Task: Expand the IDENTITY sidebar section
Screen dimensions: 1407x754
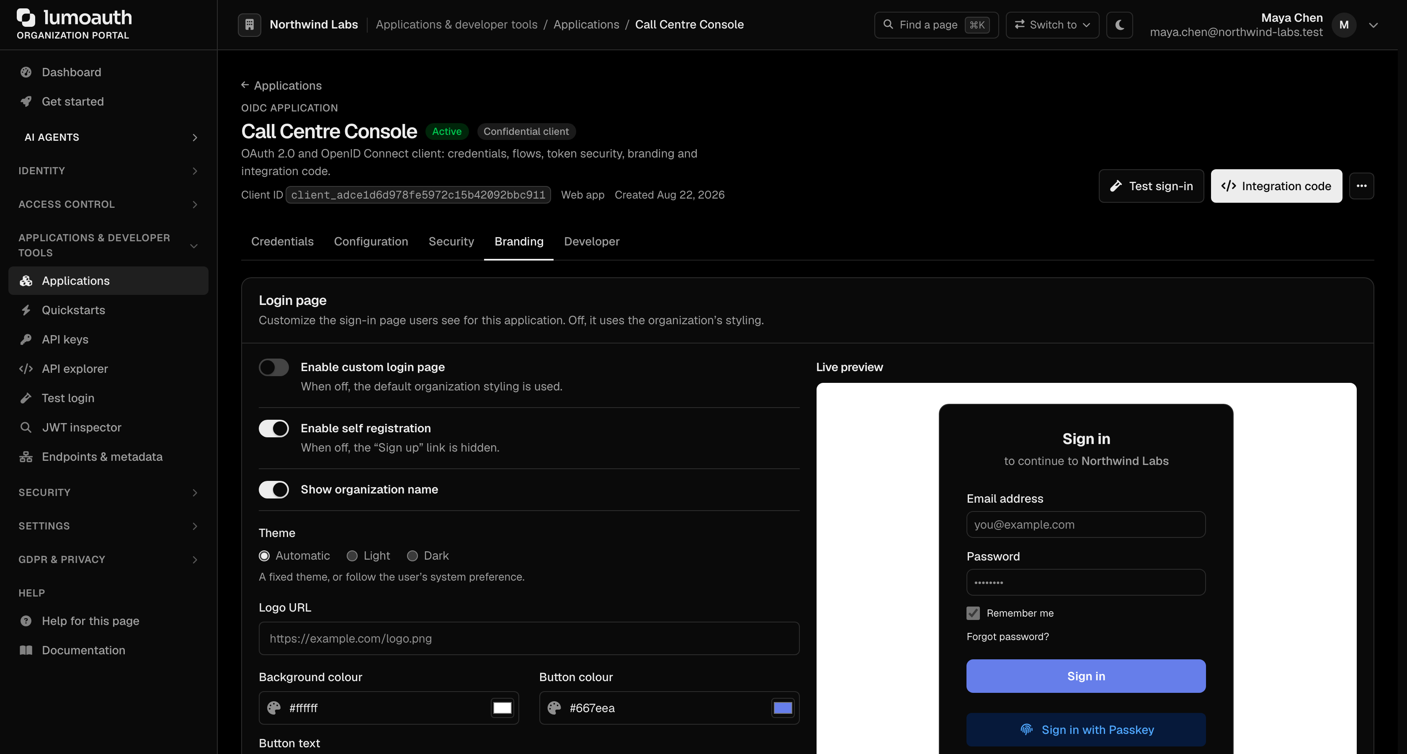Action: click(108, 171)
